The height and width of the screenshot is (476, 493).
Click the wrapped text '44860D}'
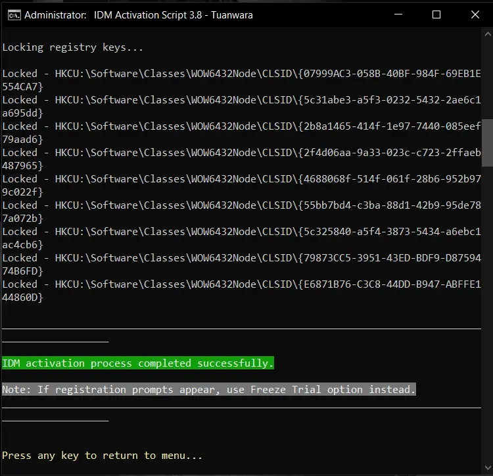[x=22, y=298]
